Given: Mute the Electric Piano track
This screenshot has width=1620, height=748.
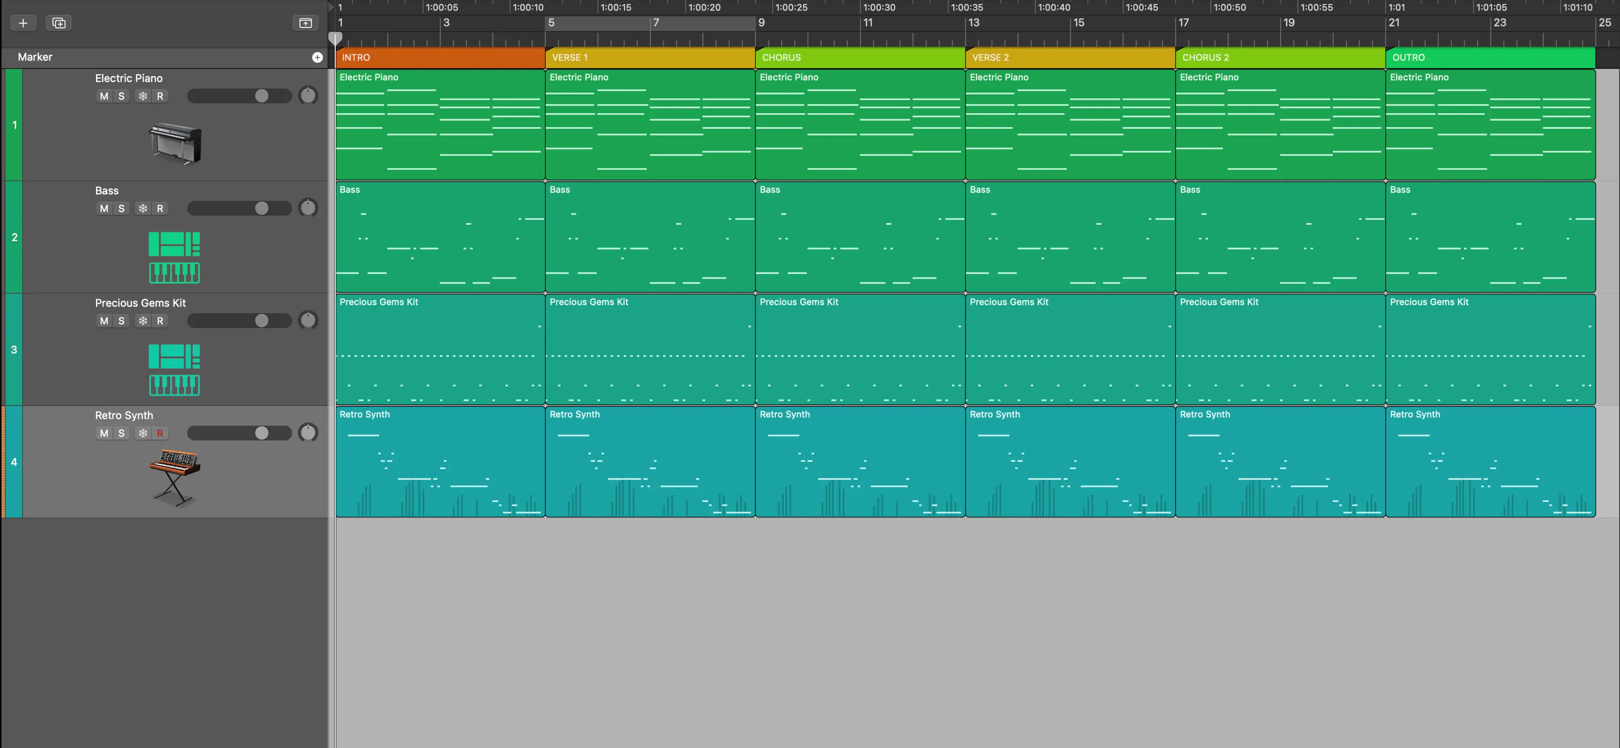Looking at the screenshot, I should pyautogui.click(x=104, y=96).
